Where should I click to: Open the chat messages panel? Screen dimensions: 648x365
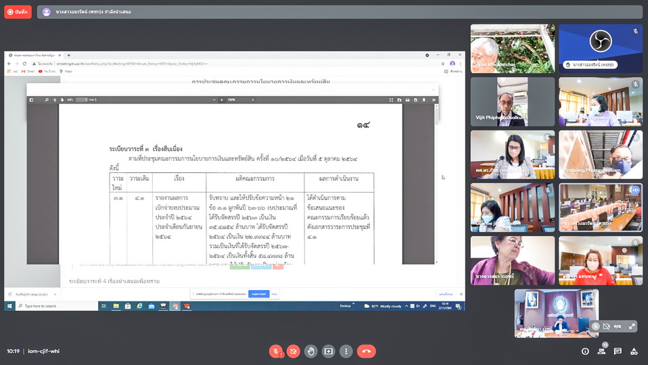(x=618, y=351)
